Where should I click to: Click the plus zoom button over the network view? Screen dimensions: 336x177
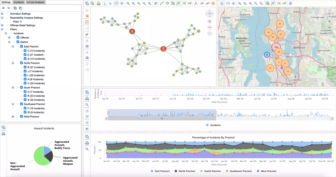[209, 21]
